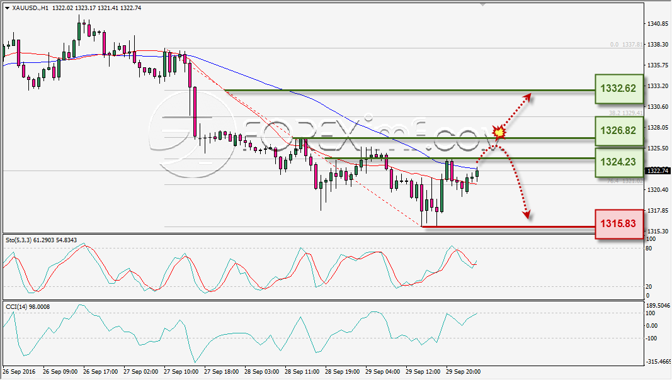This screenshot has width=672, height=380.
Task: Select the CCI(14) 98.0008 indicator label
Action: click(28, 307)
